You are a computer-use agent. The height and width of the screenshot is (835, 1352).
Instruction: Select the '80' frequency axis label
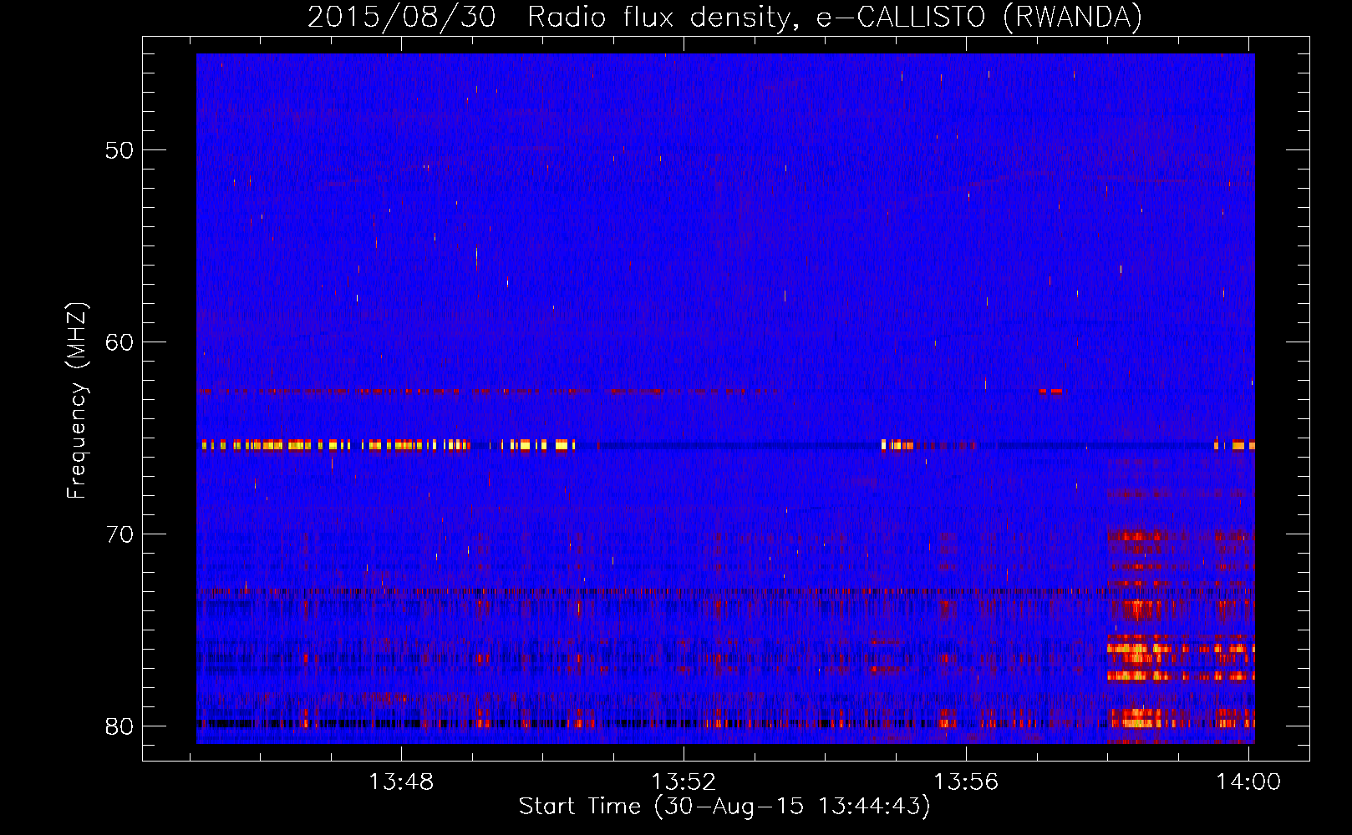click(x=119, y=726)
